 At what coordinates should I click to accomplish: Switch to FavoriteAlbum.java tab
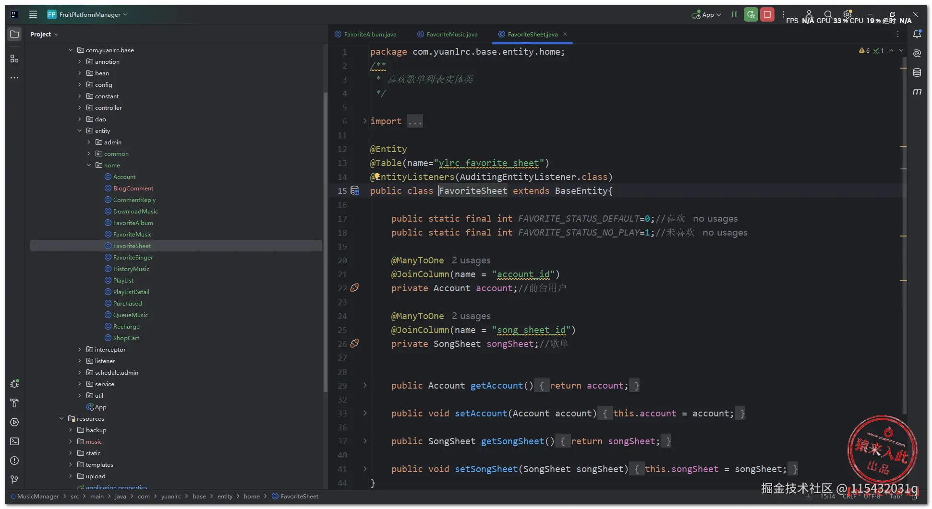366,34
